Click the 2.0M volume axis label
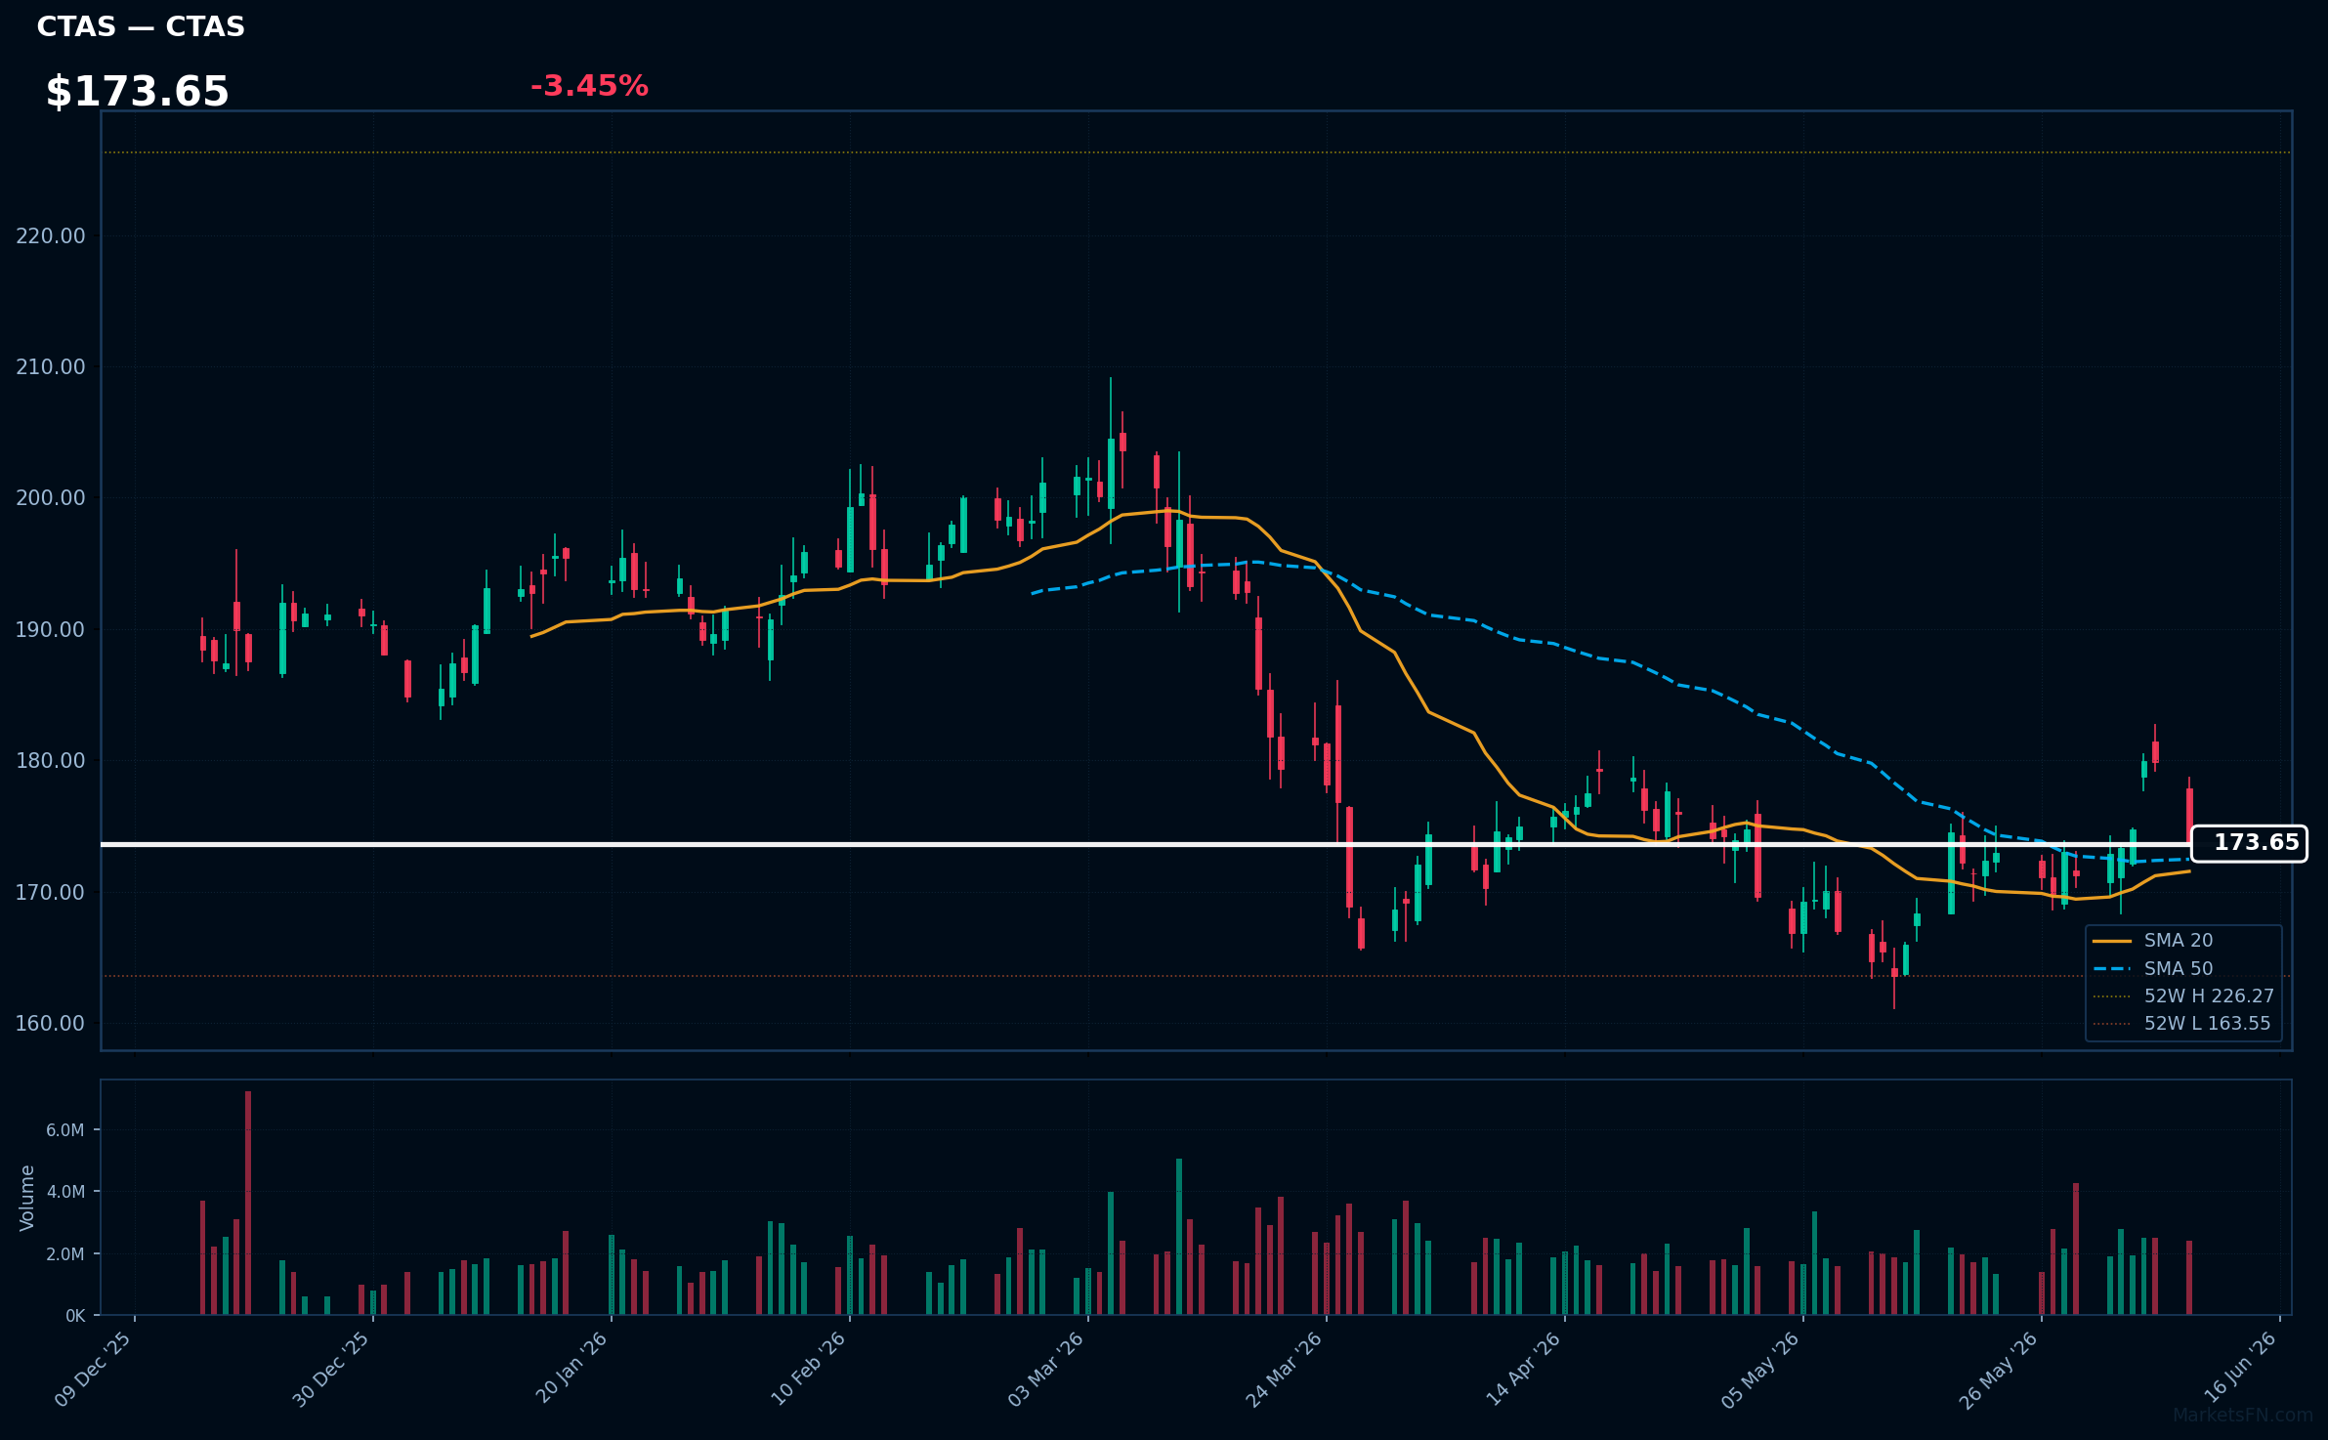 tap(65, 1254)
